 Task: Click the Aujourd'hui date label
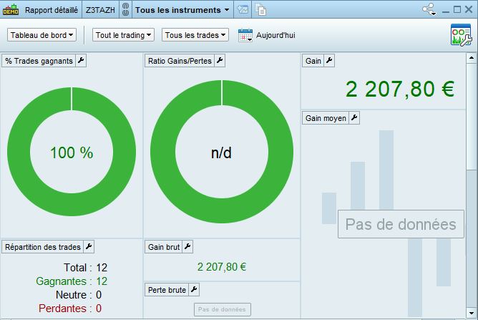click(x=275, y=35)
